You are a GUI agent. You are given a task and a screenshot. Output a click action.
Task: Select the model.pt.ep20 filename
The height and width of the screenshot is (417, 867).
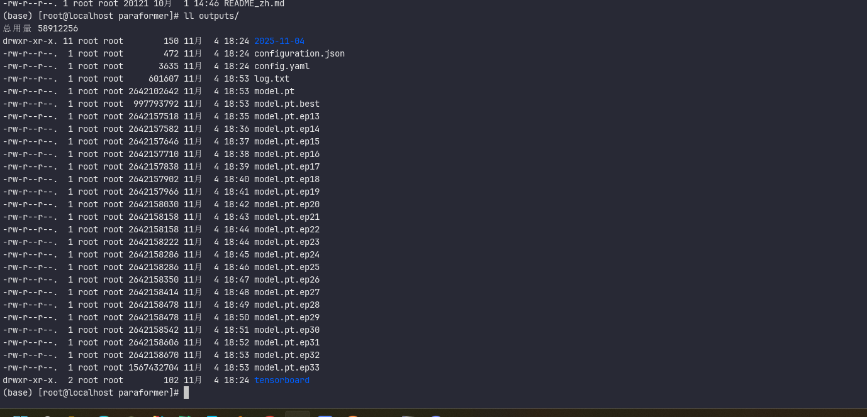click(x=287, y=205)
